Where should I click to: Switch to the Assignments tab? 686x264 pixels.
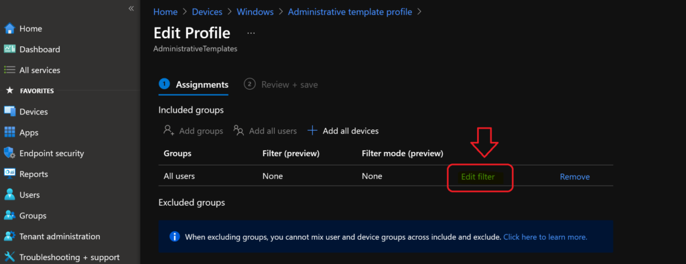[x=194, y=84]
